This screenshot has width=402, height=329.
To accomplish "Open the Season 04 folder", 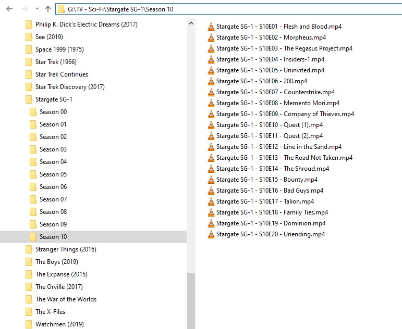I will coord(48,162).
